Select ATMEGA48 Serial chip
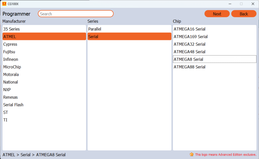This screenshot has height=159, width=259. pyautogui.click(x=189, y=52)
